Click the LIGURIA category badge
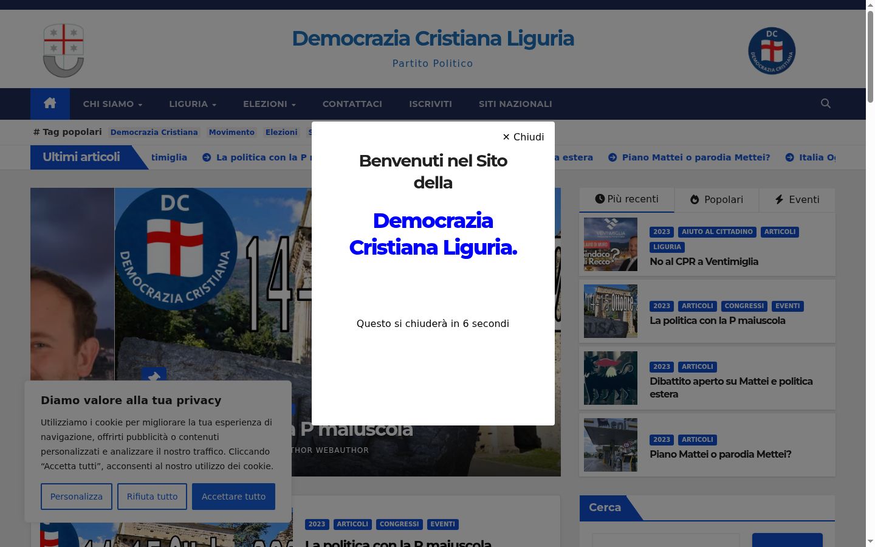Image resolution: width=875 pixels, height=547 pixels. 667,247
